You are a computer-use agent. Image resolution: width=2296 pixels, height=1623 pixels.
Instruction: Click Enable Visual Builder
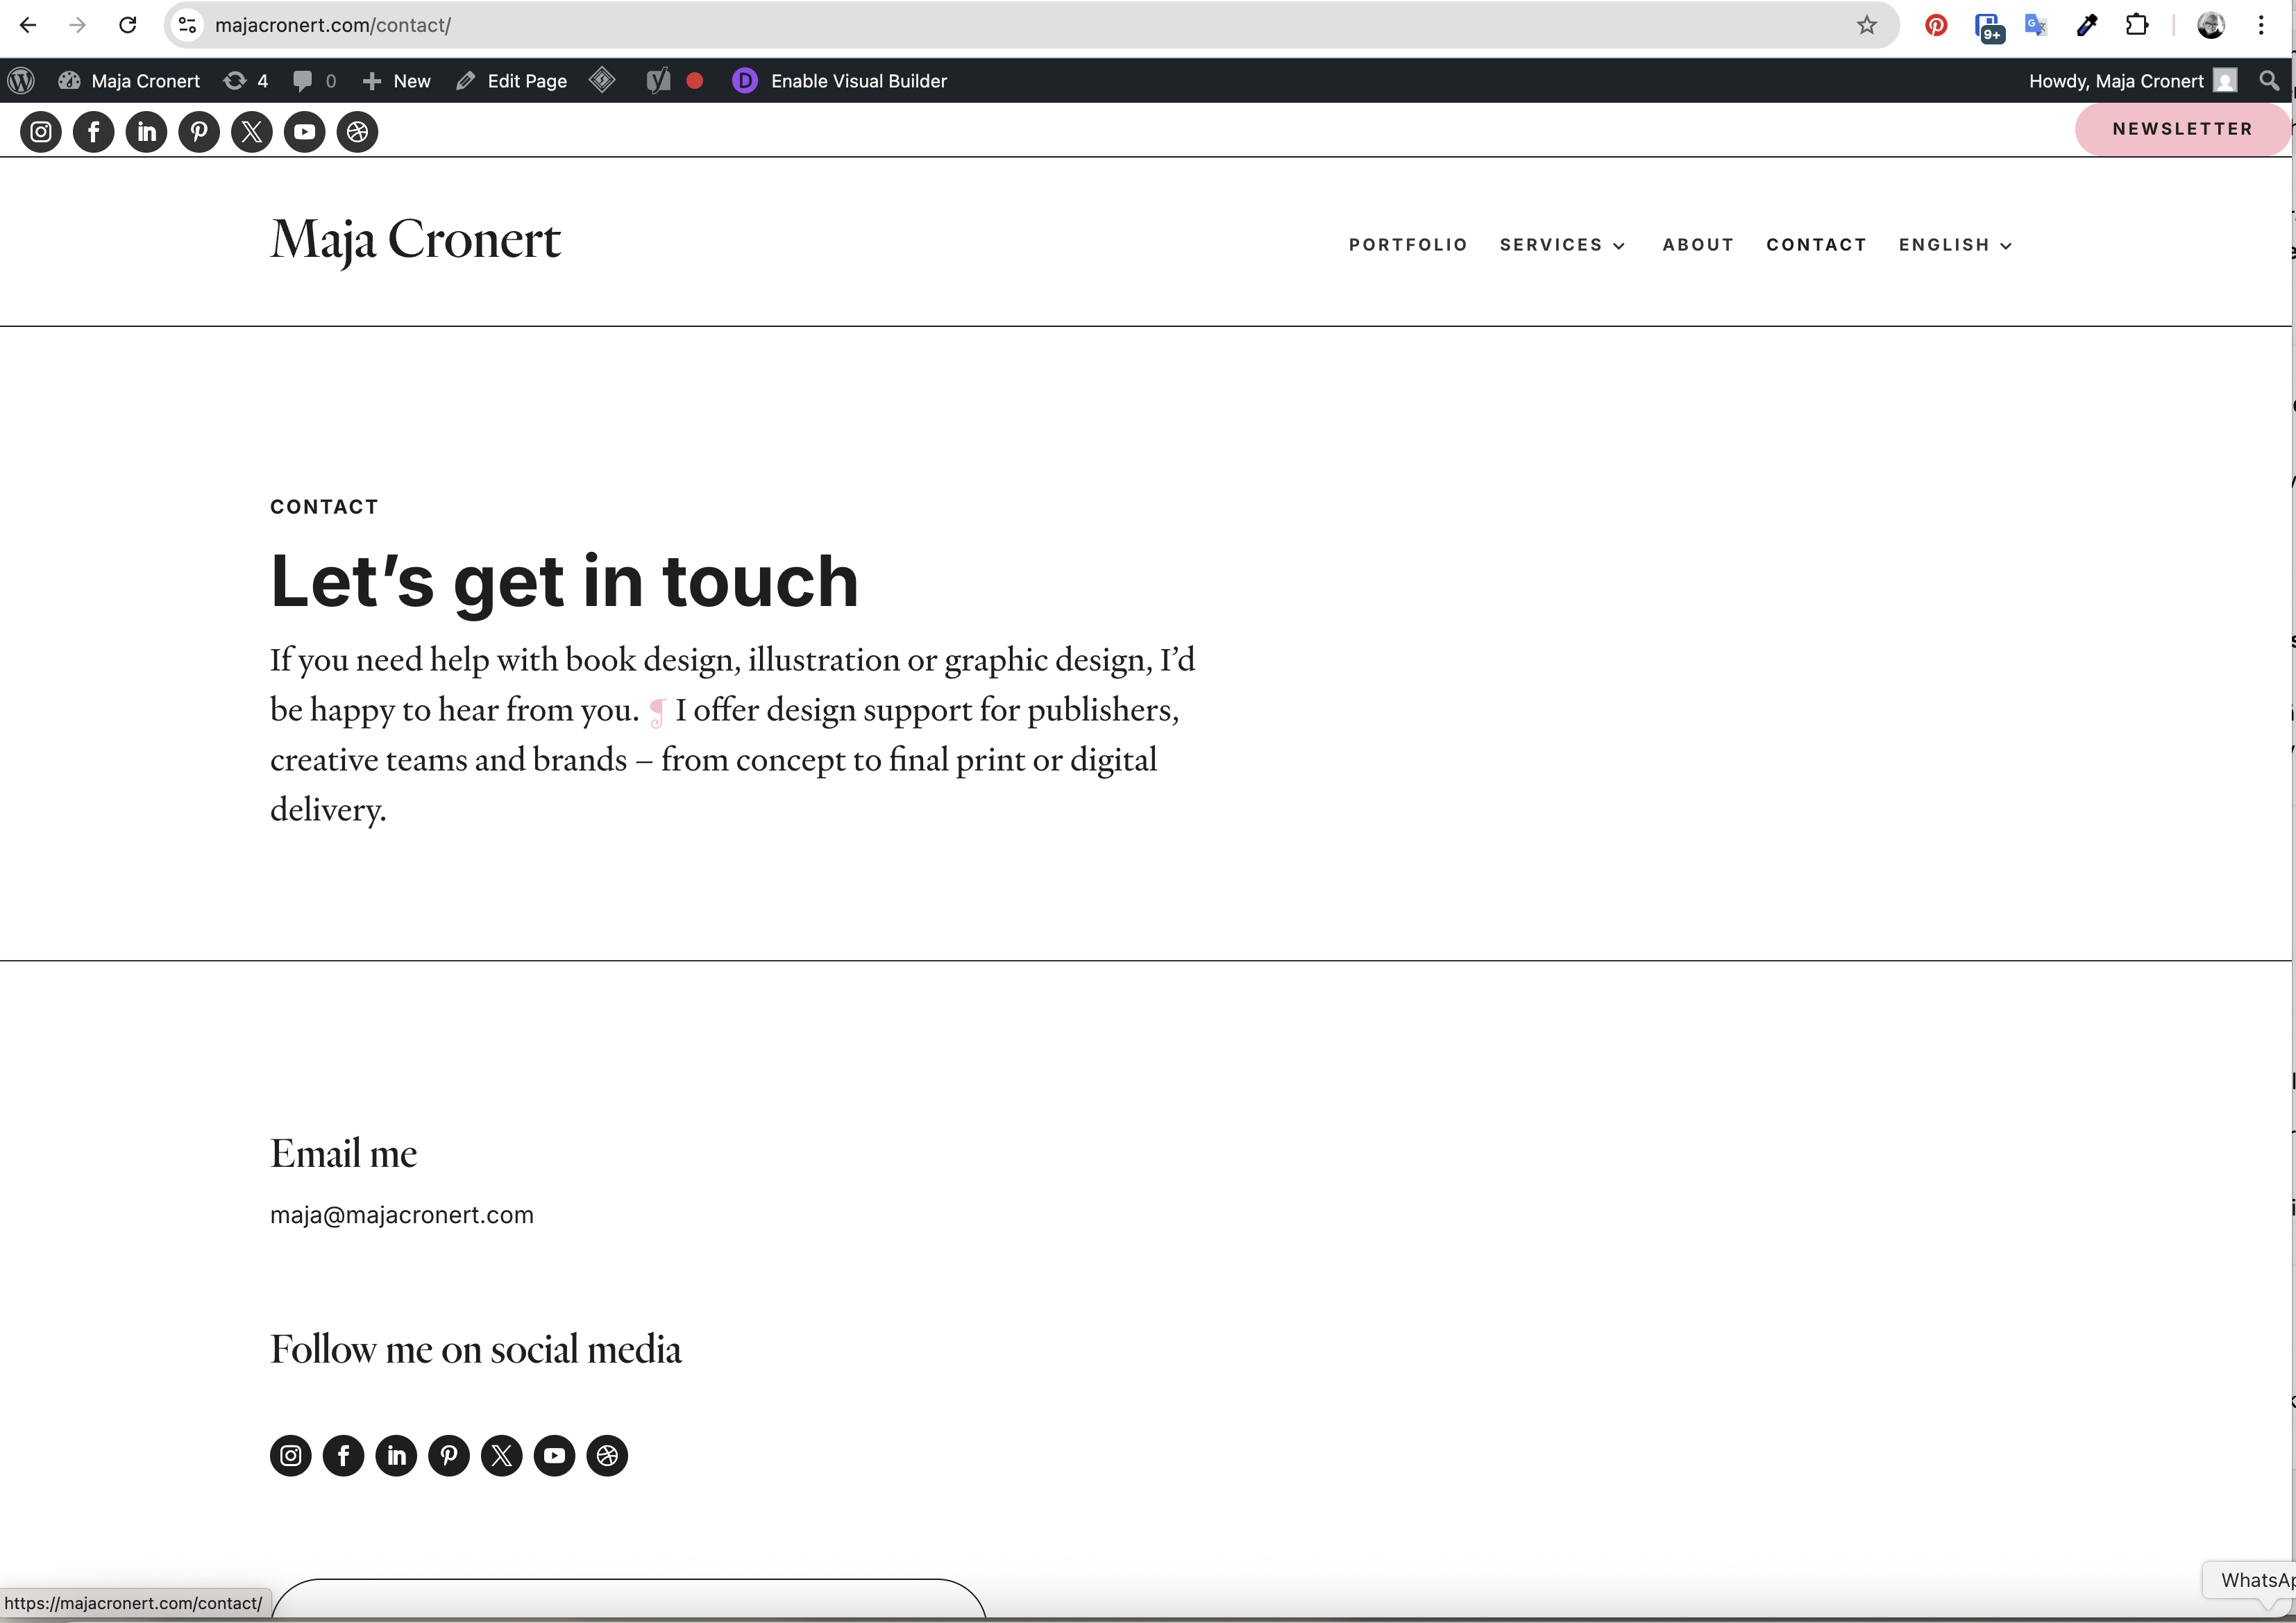[858, 81]
